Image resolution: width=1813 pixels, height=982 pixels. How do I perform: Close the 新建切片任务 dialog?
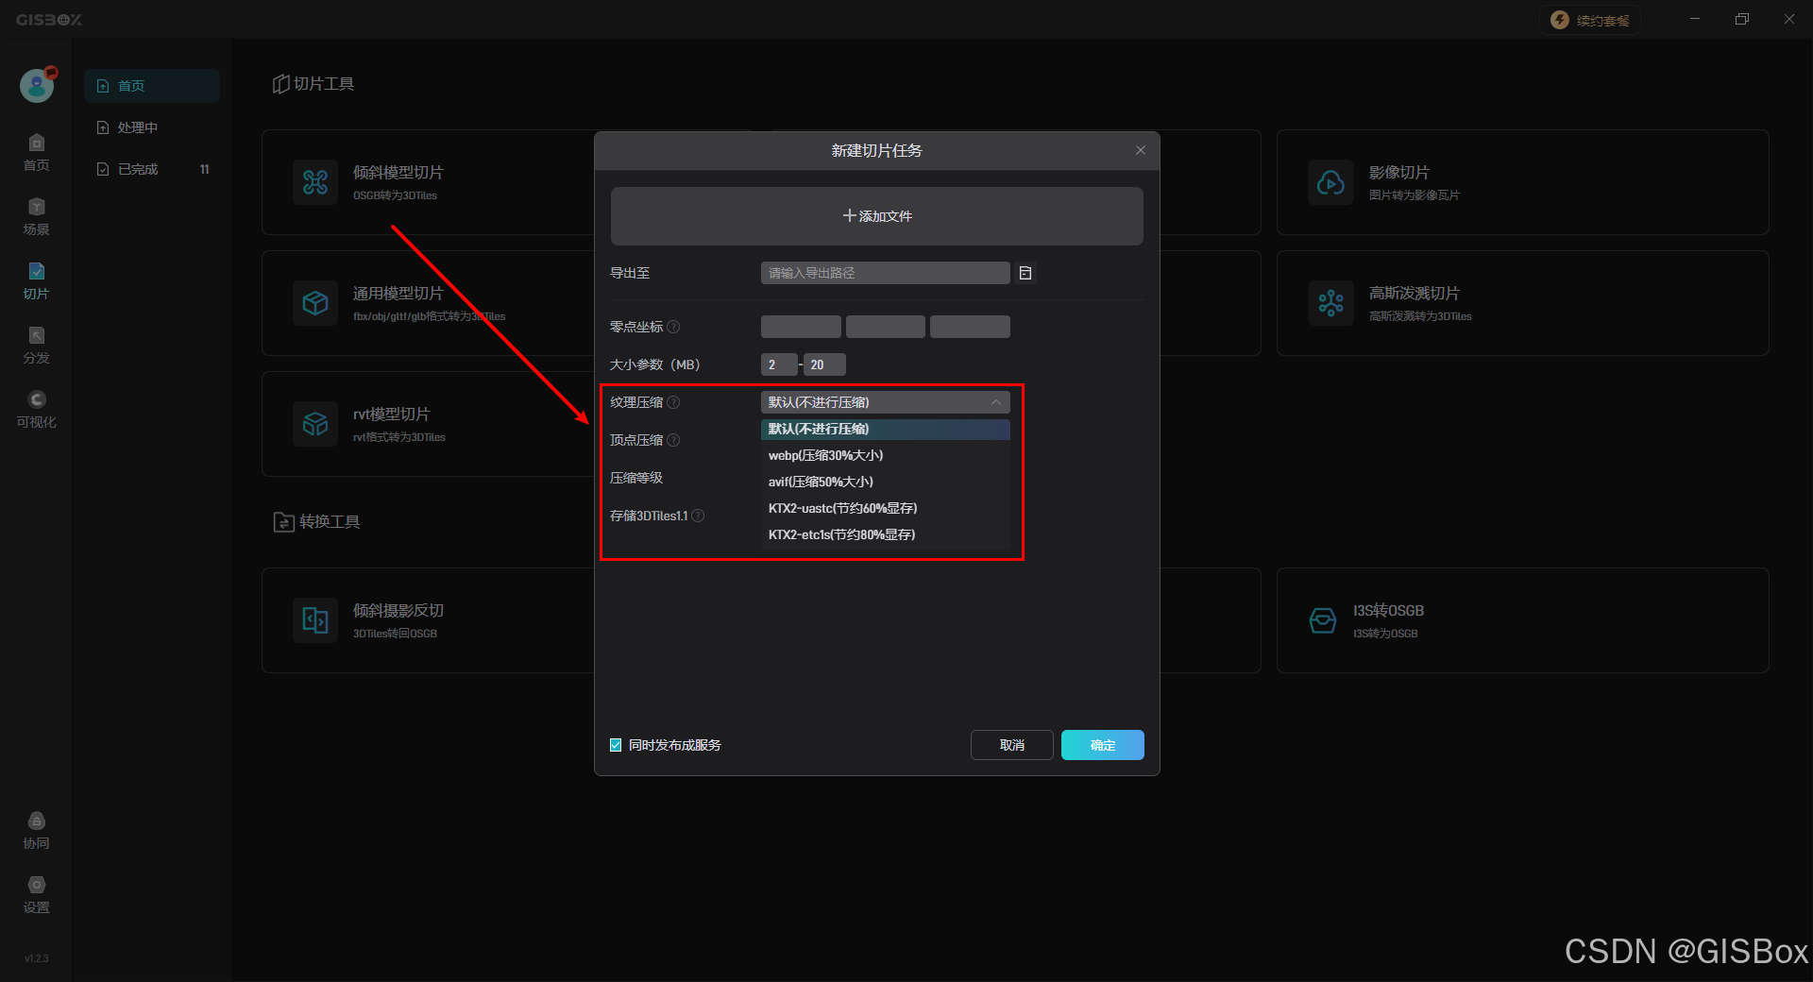tap(1141, 150)
